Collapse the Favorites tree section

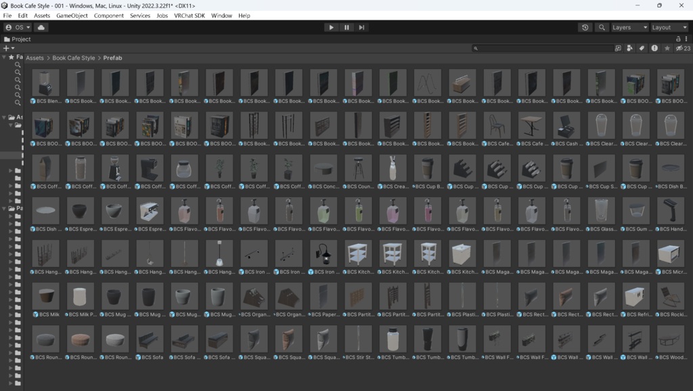click(x=4, y=57)
